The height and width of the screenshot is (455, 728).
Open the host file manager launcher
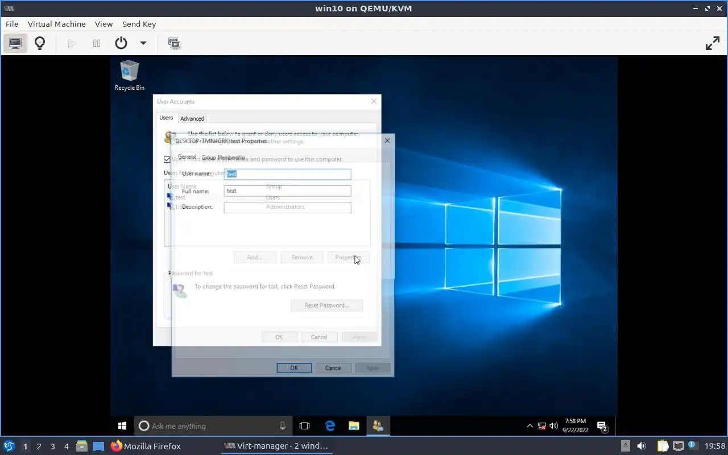pos(82,446)
